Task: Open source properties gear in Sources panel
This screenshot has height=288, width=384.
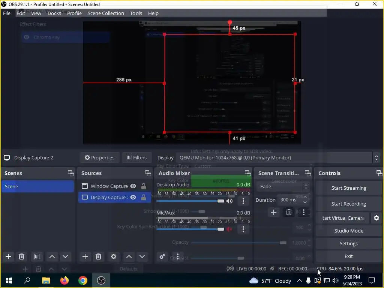Action: [x=113, y=256]
